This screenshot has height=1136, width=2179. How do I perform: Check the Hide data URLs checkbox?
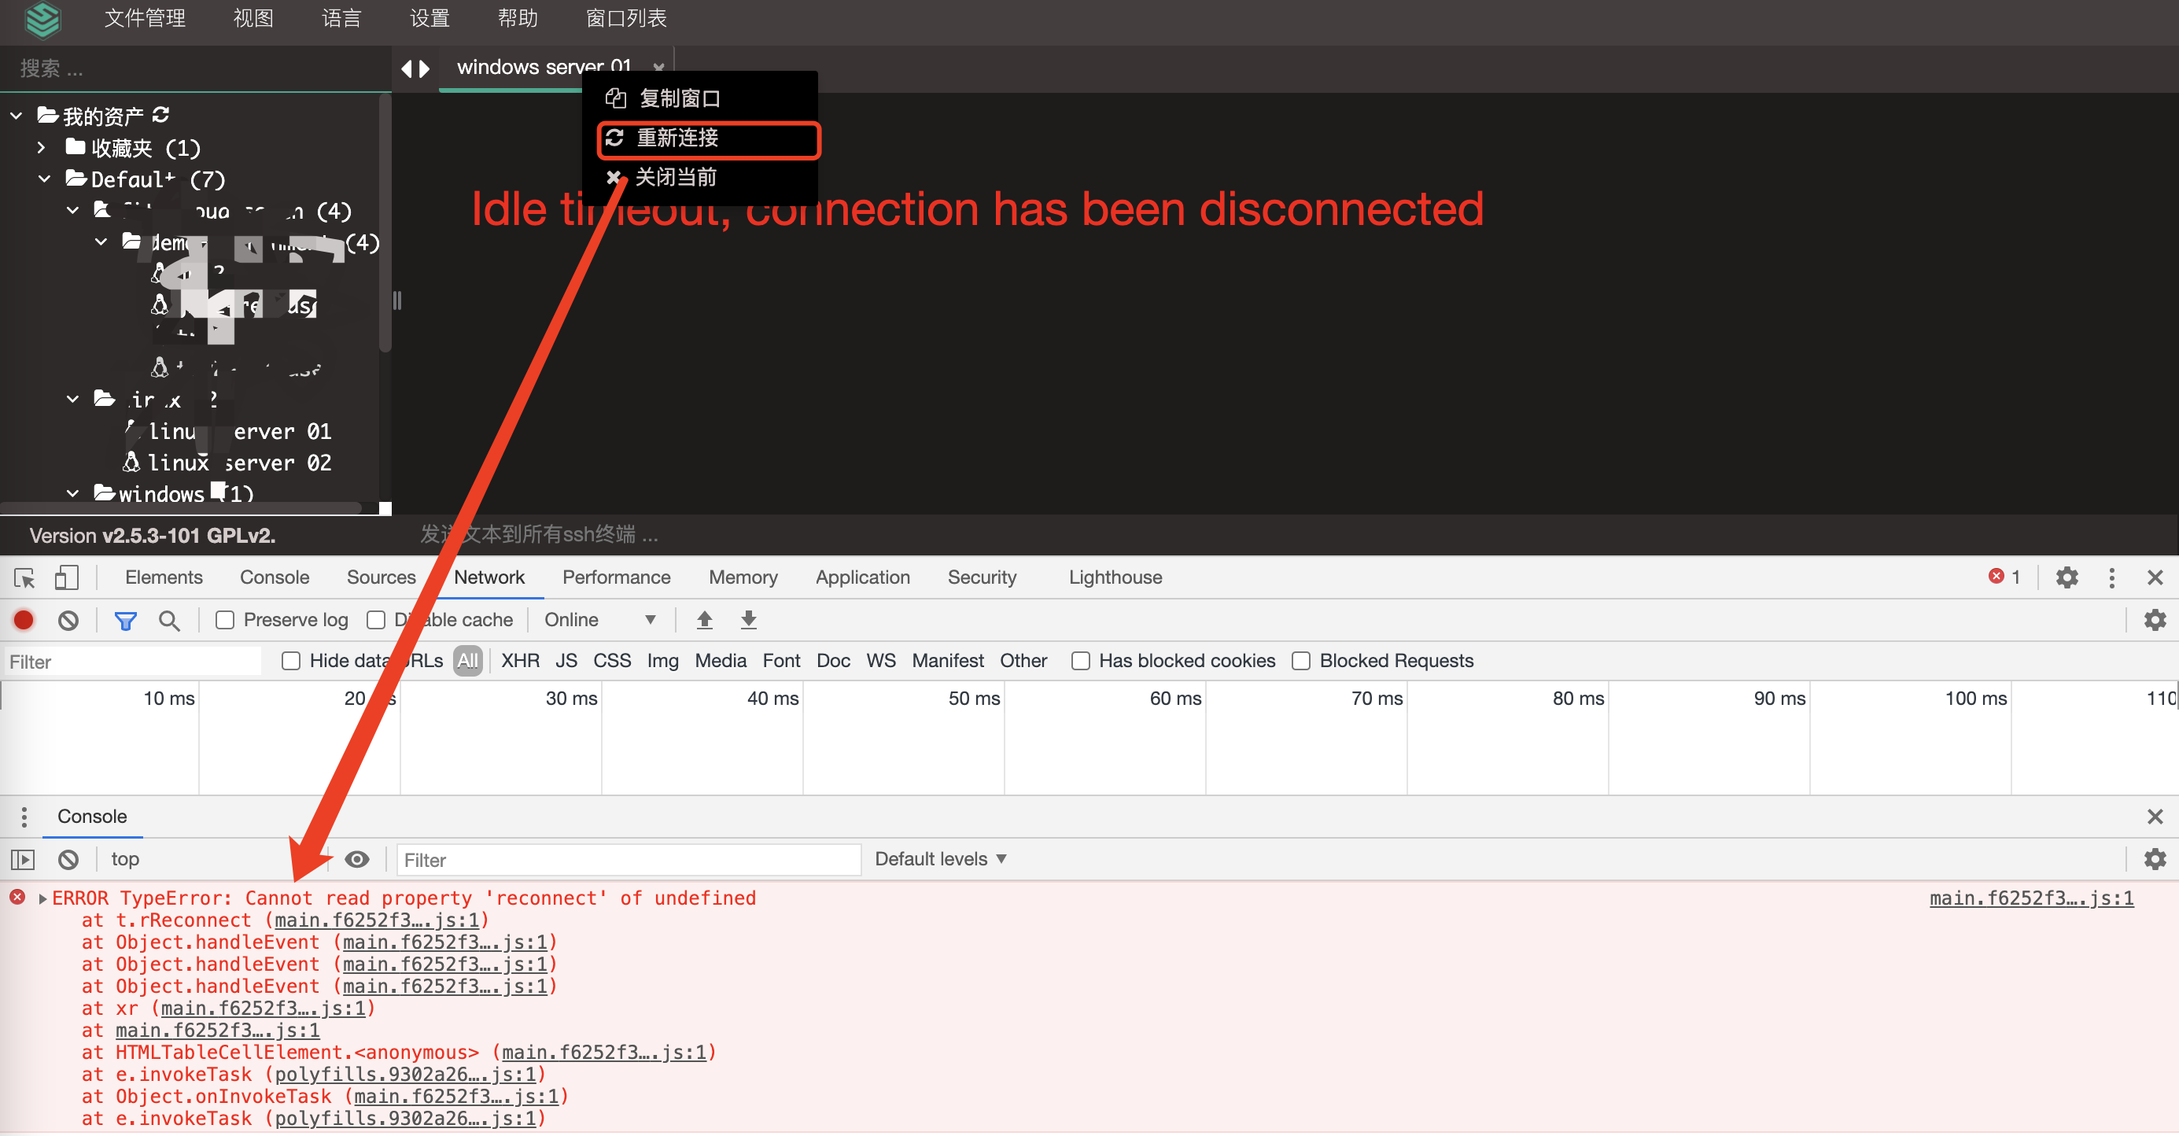click(290, 661)
